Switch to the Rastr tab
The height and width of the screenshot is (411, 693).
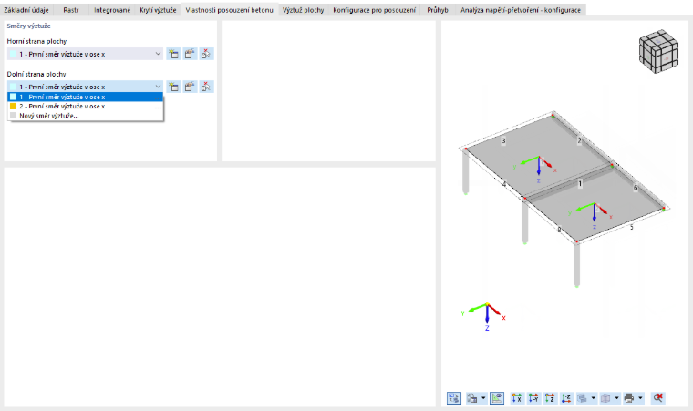tap(71, 10)
